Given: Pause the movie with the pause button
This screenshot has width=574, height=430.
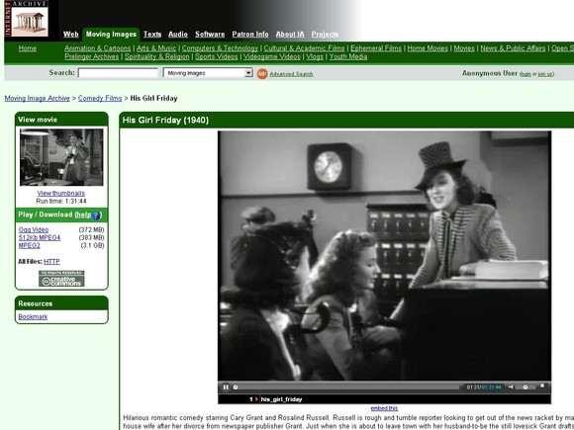Looking at the screenshot, I should 226,387.
